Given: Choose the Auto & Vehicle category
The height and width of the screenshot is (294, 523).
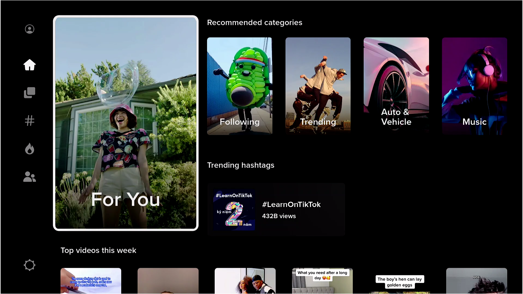Looking at the screenshot, I should coord(396,86).
